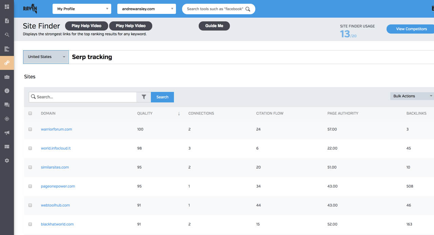
Task: Click the briefcase toolbox icon
Action: pyautogui.click(x=7, y=77)
